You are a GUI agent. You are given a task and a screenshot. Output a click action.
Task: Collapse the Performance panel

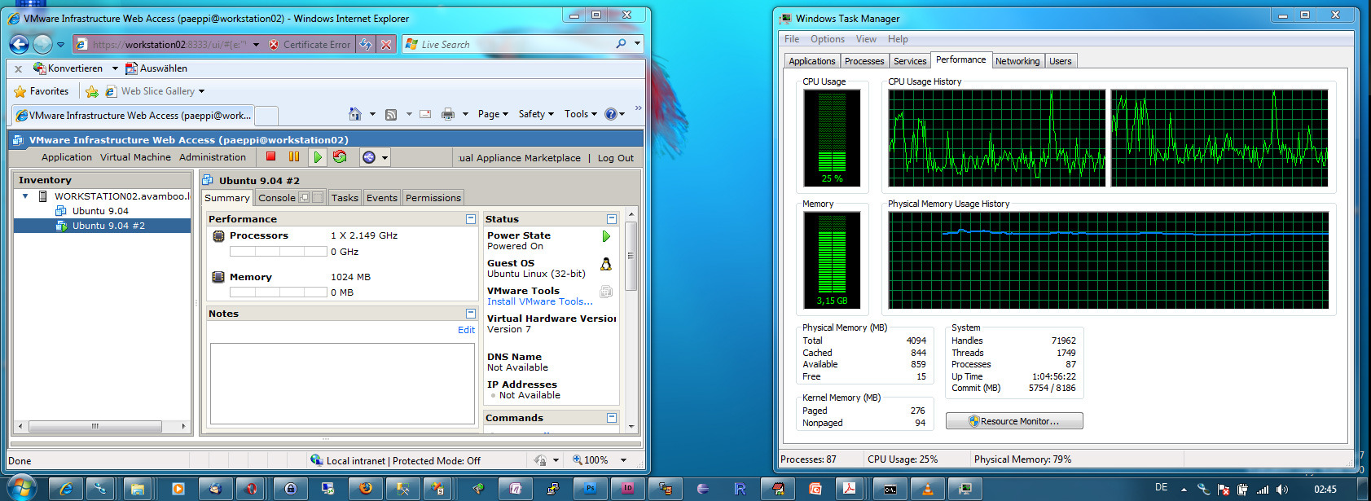point(470,219)
